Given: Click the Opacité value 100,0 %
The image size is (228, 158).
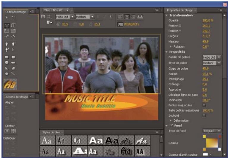Looking at the screenshot, I should (x=208, y=20).
